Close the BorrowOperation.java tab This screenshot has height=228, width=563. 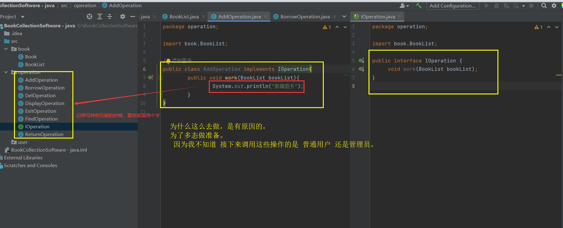[335, 16]
